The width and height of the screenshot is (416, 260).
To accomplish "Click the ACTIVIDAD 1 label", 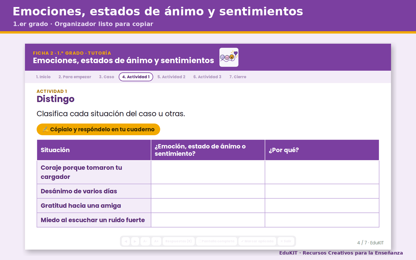I will pyautogui.click(x=52, y=91).
